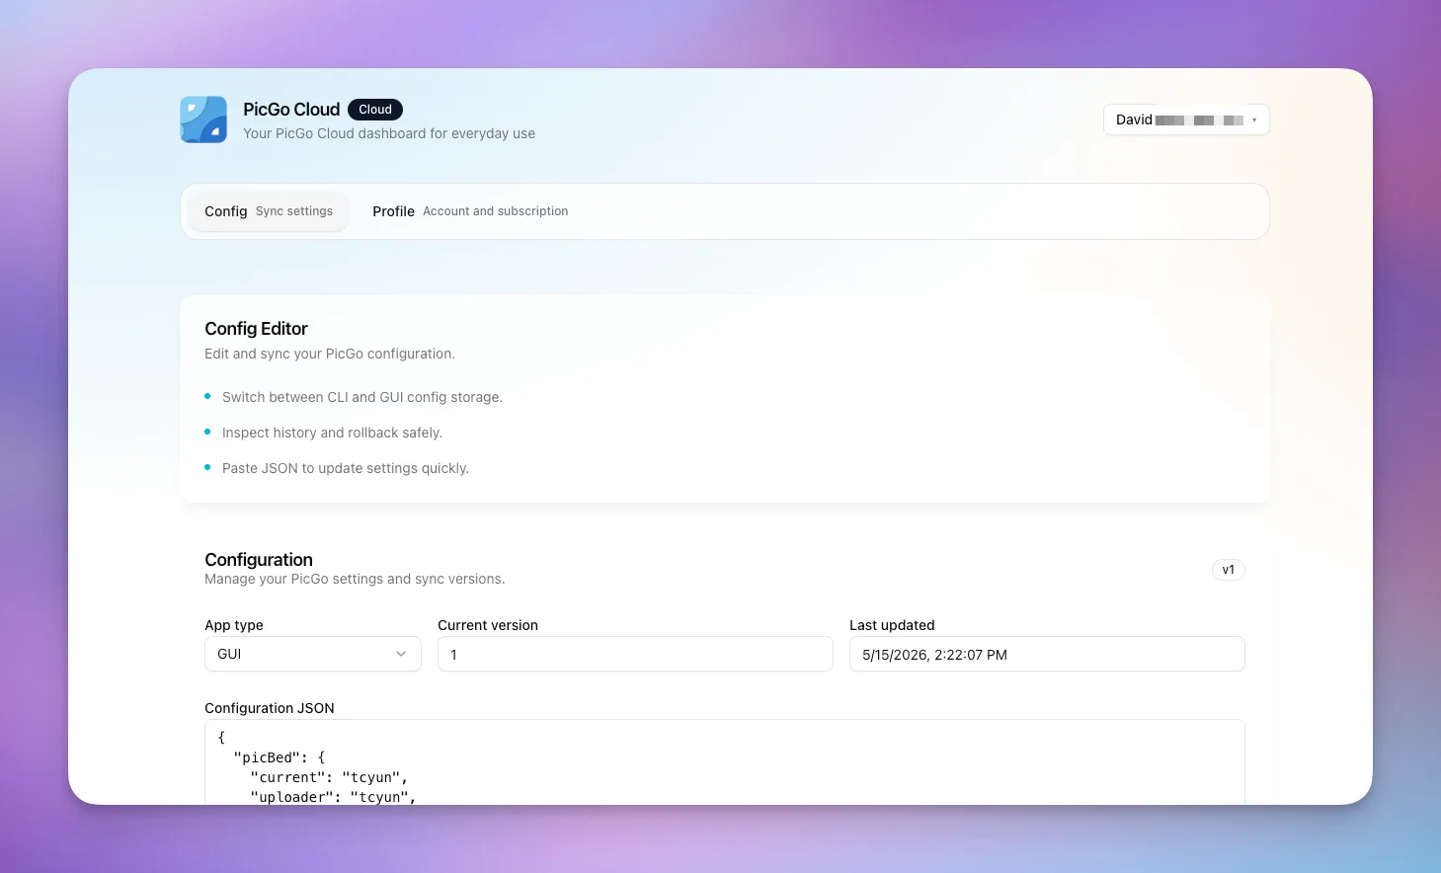Click 'Your PicGo Cloud dashboard for everyday use'
Screen dimensions: 1441x873
[x=389, y=133]
